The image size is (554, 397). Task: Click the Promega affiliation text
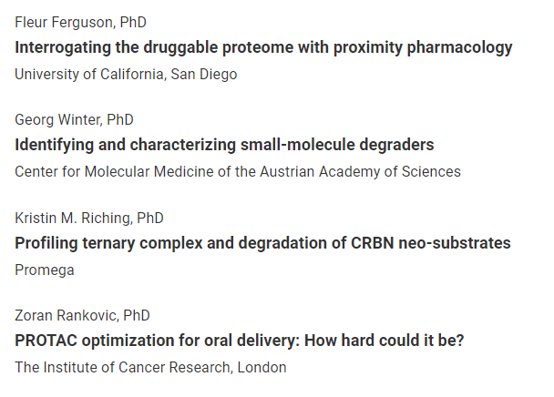click(45, 270)
